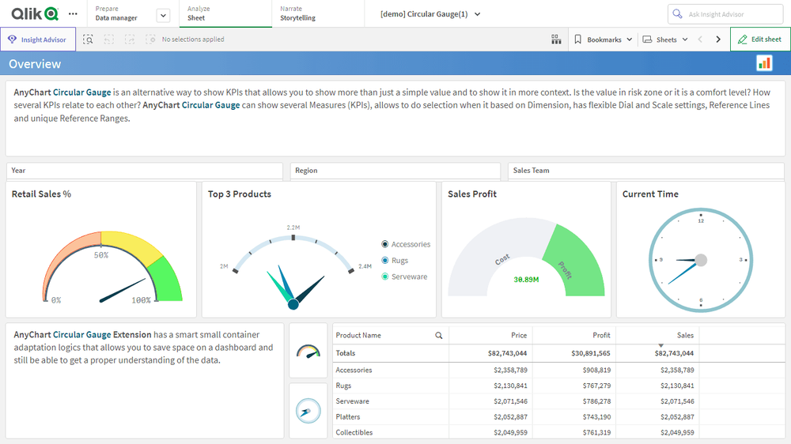This screenshot has width=791, height=444.
Task: Toggle the Rugs legend item
Action: [x=399, y=261]
